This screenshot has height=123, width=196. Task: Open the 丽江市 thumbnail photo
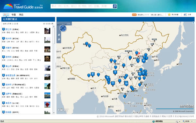point(47,31)
